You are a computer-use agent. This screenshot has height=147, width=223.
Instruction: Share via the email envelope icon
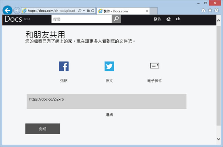coord(155,66)
